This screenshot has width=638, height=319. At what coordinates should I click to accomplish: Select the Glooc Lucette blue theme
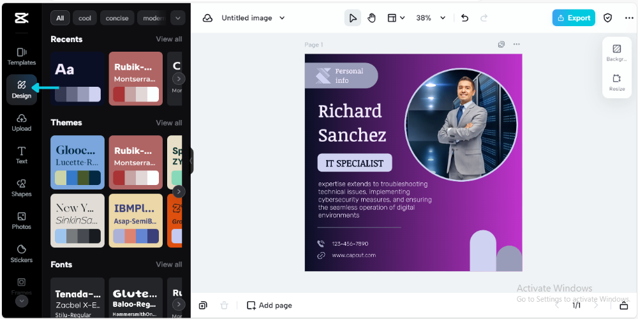tap(77, 162)
